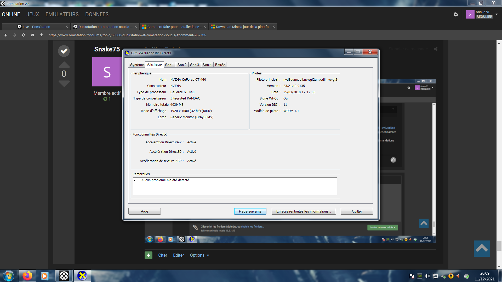Screen dimensions: 502x282
Task: Click the Remarques text box
Action: pos(235,186)
